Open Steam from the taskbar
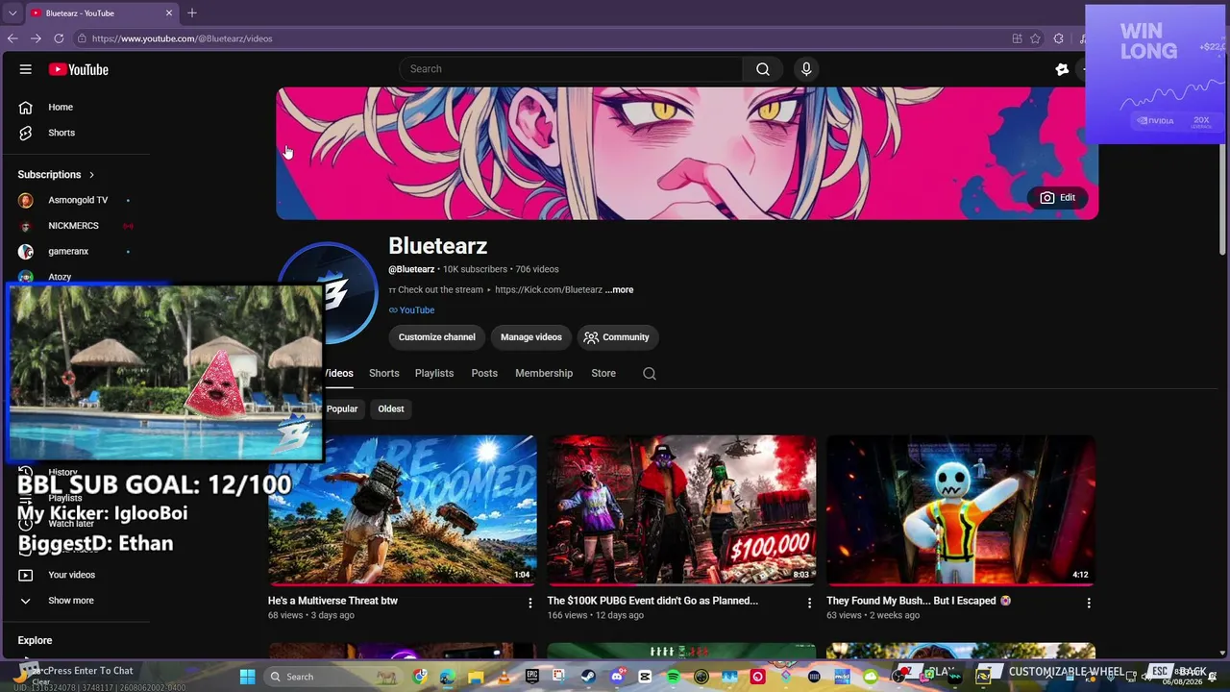The width and height of the screenshot is (1230, 692). tap(588, 677)
